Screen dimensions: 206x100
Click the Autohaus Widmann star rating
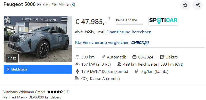pyautogui.click(x=55, y=92)
